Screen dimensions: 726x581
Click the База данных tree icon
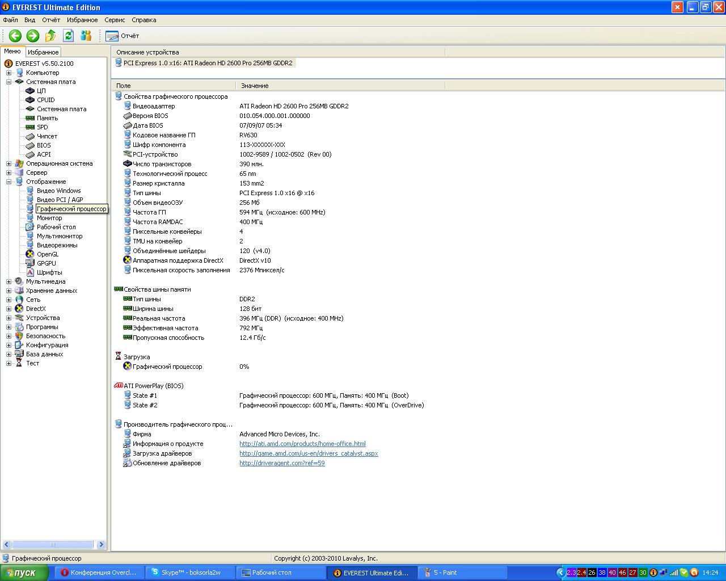coord(19,354)
